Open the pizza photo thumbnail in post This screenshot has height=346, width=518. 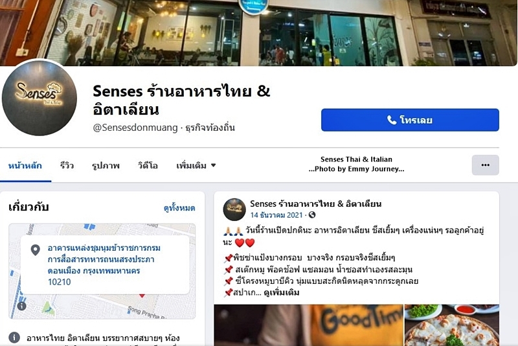(x=451, y=325)
